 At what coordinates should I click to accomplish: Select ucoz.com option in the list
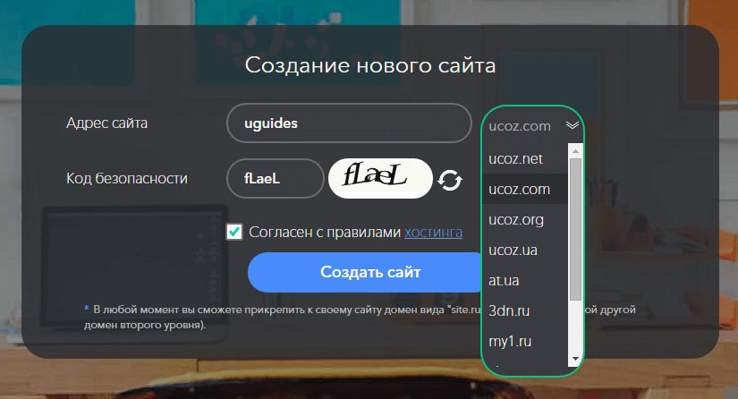click(x=525, y=189)
